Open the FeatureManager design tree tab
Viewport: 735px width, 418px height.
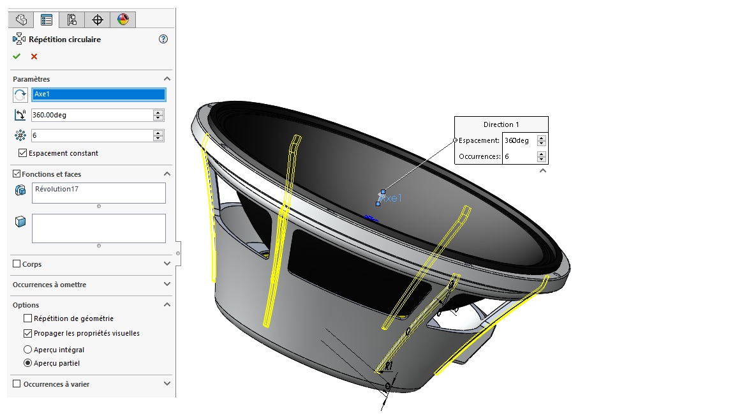click(20, 20)
